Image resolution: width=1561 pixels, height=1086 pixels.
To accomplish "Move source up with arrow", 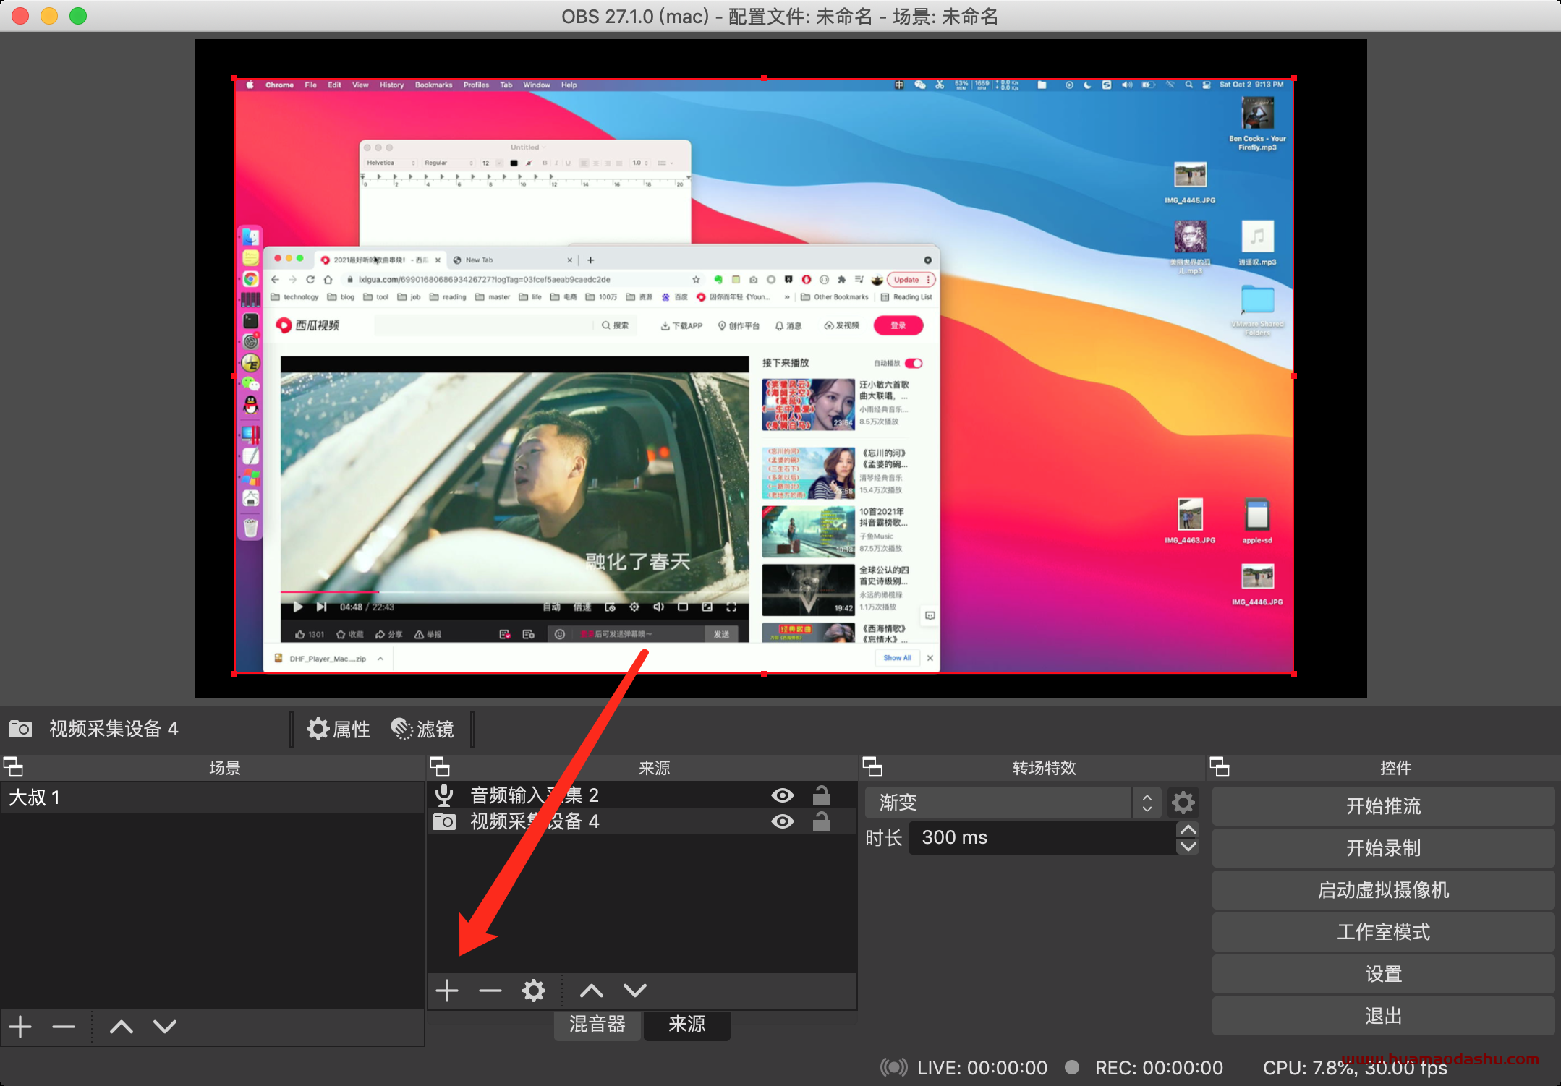I will click(592, 991).
